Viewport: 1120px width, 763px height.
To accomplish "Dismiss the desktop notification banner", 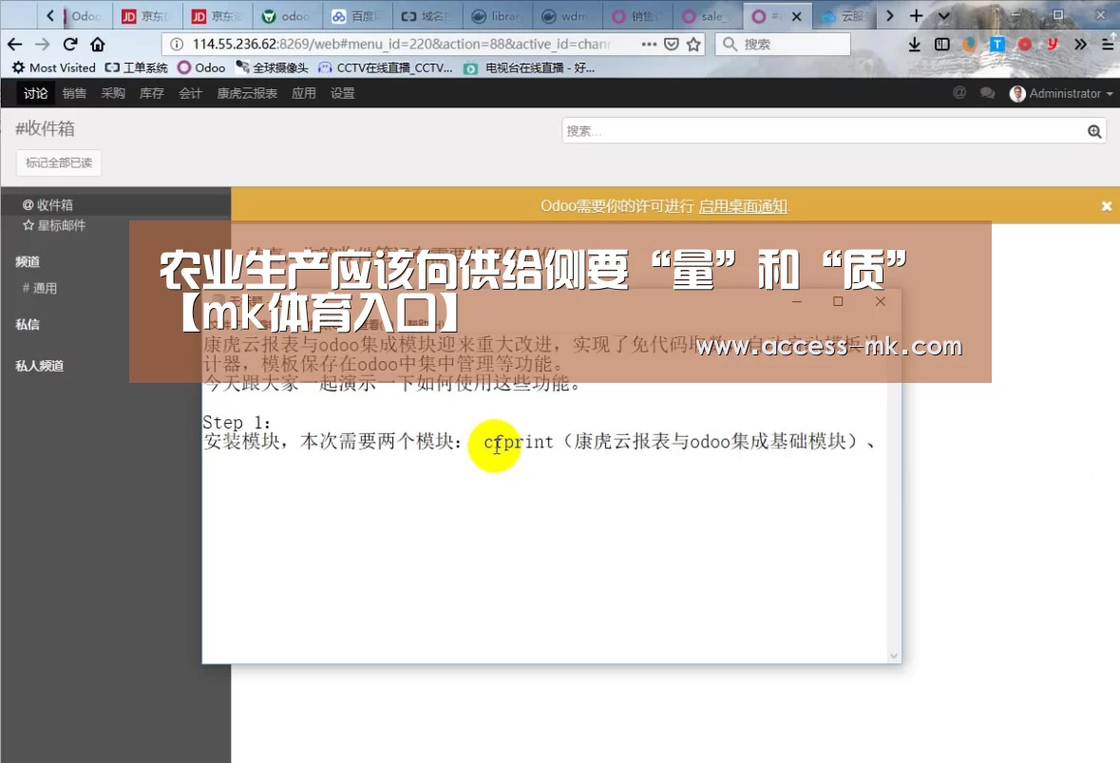I will [x=1107, y=206].
